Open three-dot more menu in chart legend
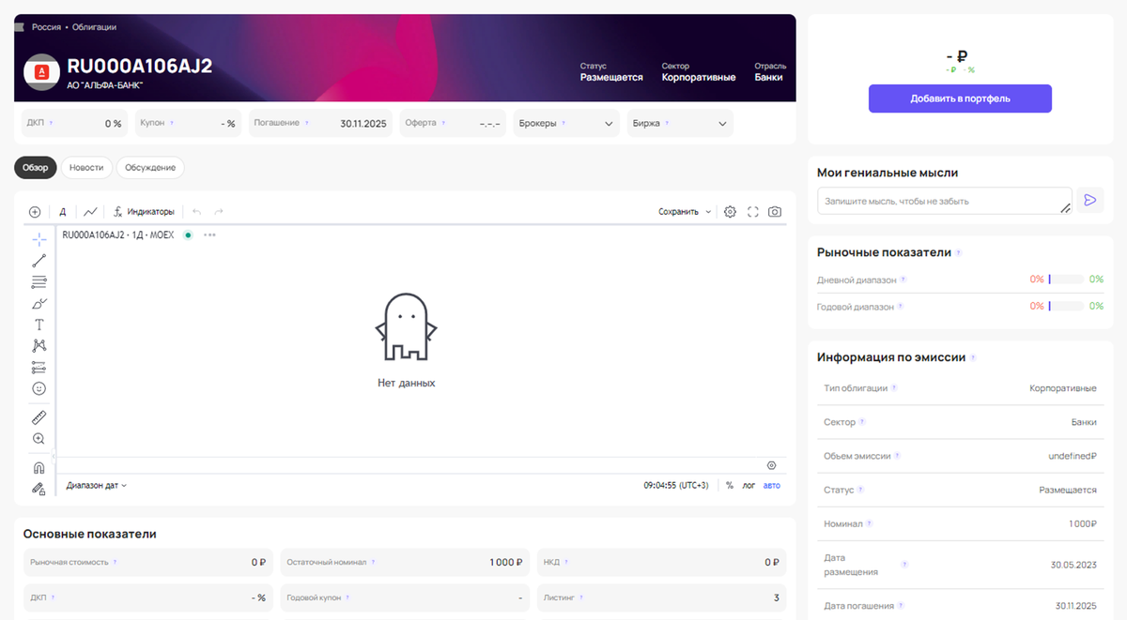This screenshot has width=1127, height=620. [209, 234]
